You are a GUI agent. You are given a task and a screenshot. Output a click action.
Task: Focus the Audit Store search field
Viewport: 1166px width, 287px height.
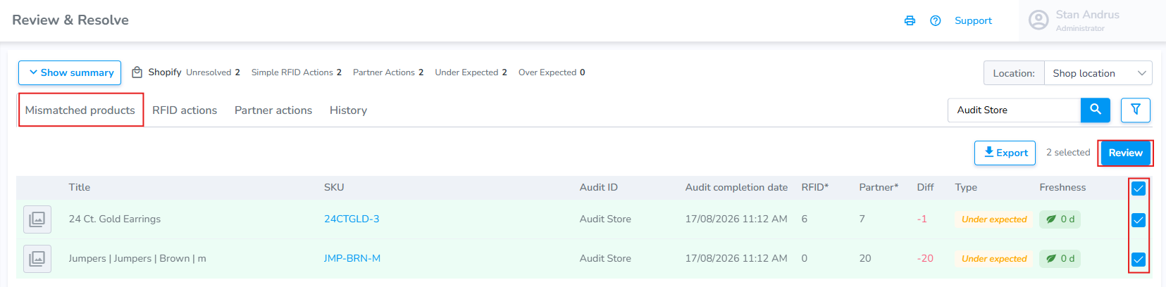(x=1014, y=110)
